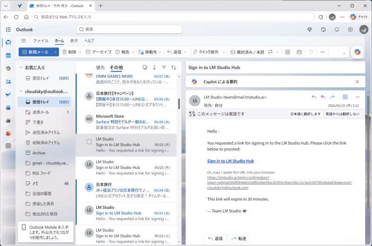The image size is (372, 246).
Task: Select the ホーム ribbon tab
Action: [60, 40]
